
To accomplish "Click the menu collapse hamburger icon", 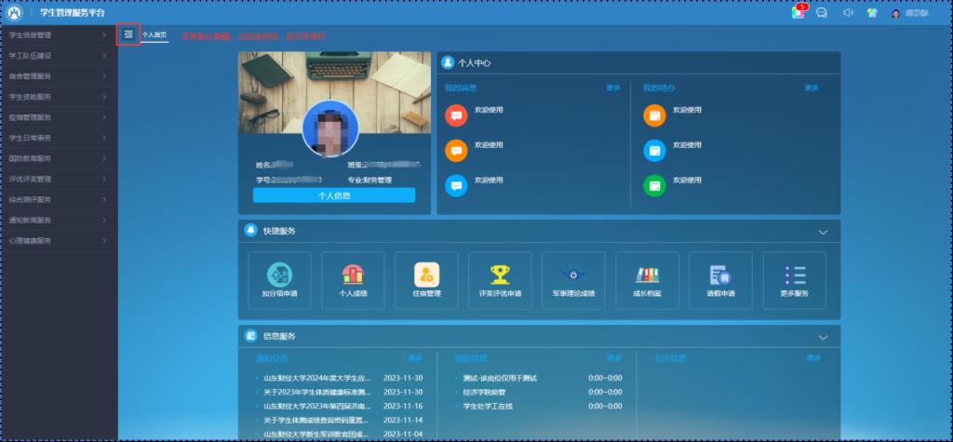I will (128, 34).
